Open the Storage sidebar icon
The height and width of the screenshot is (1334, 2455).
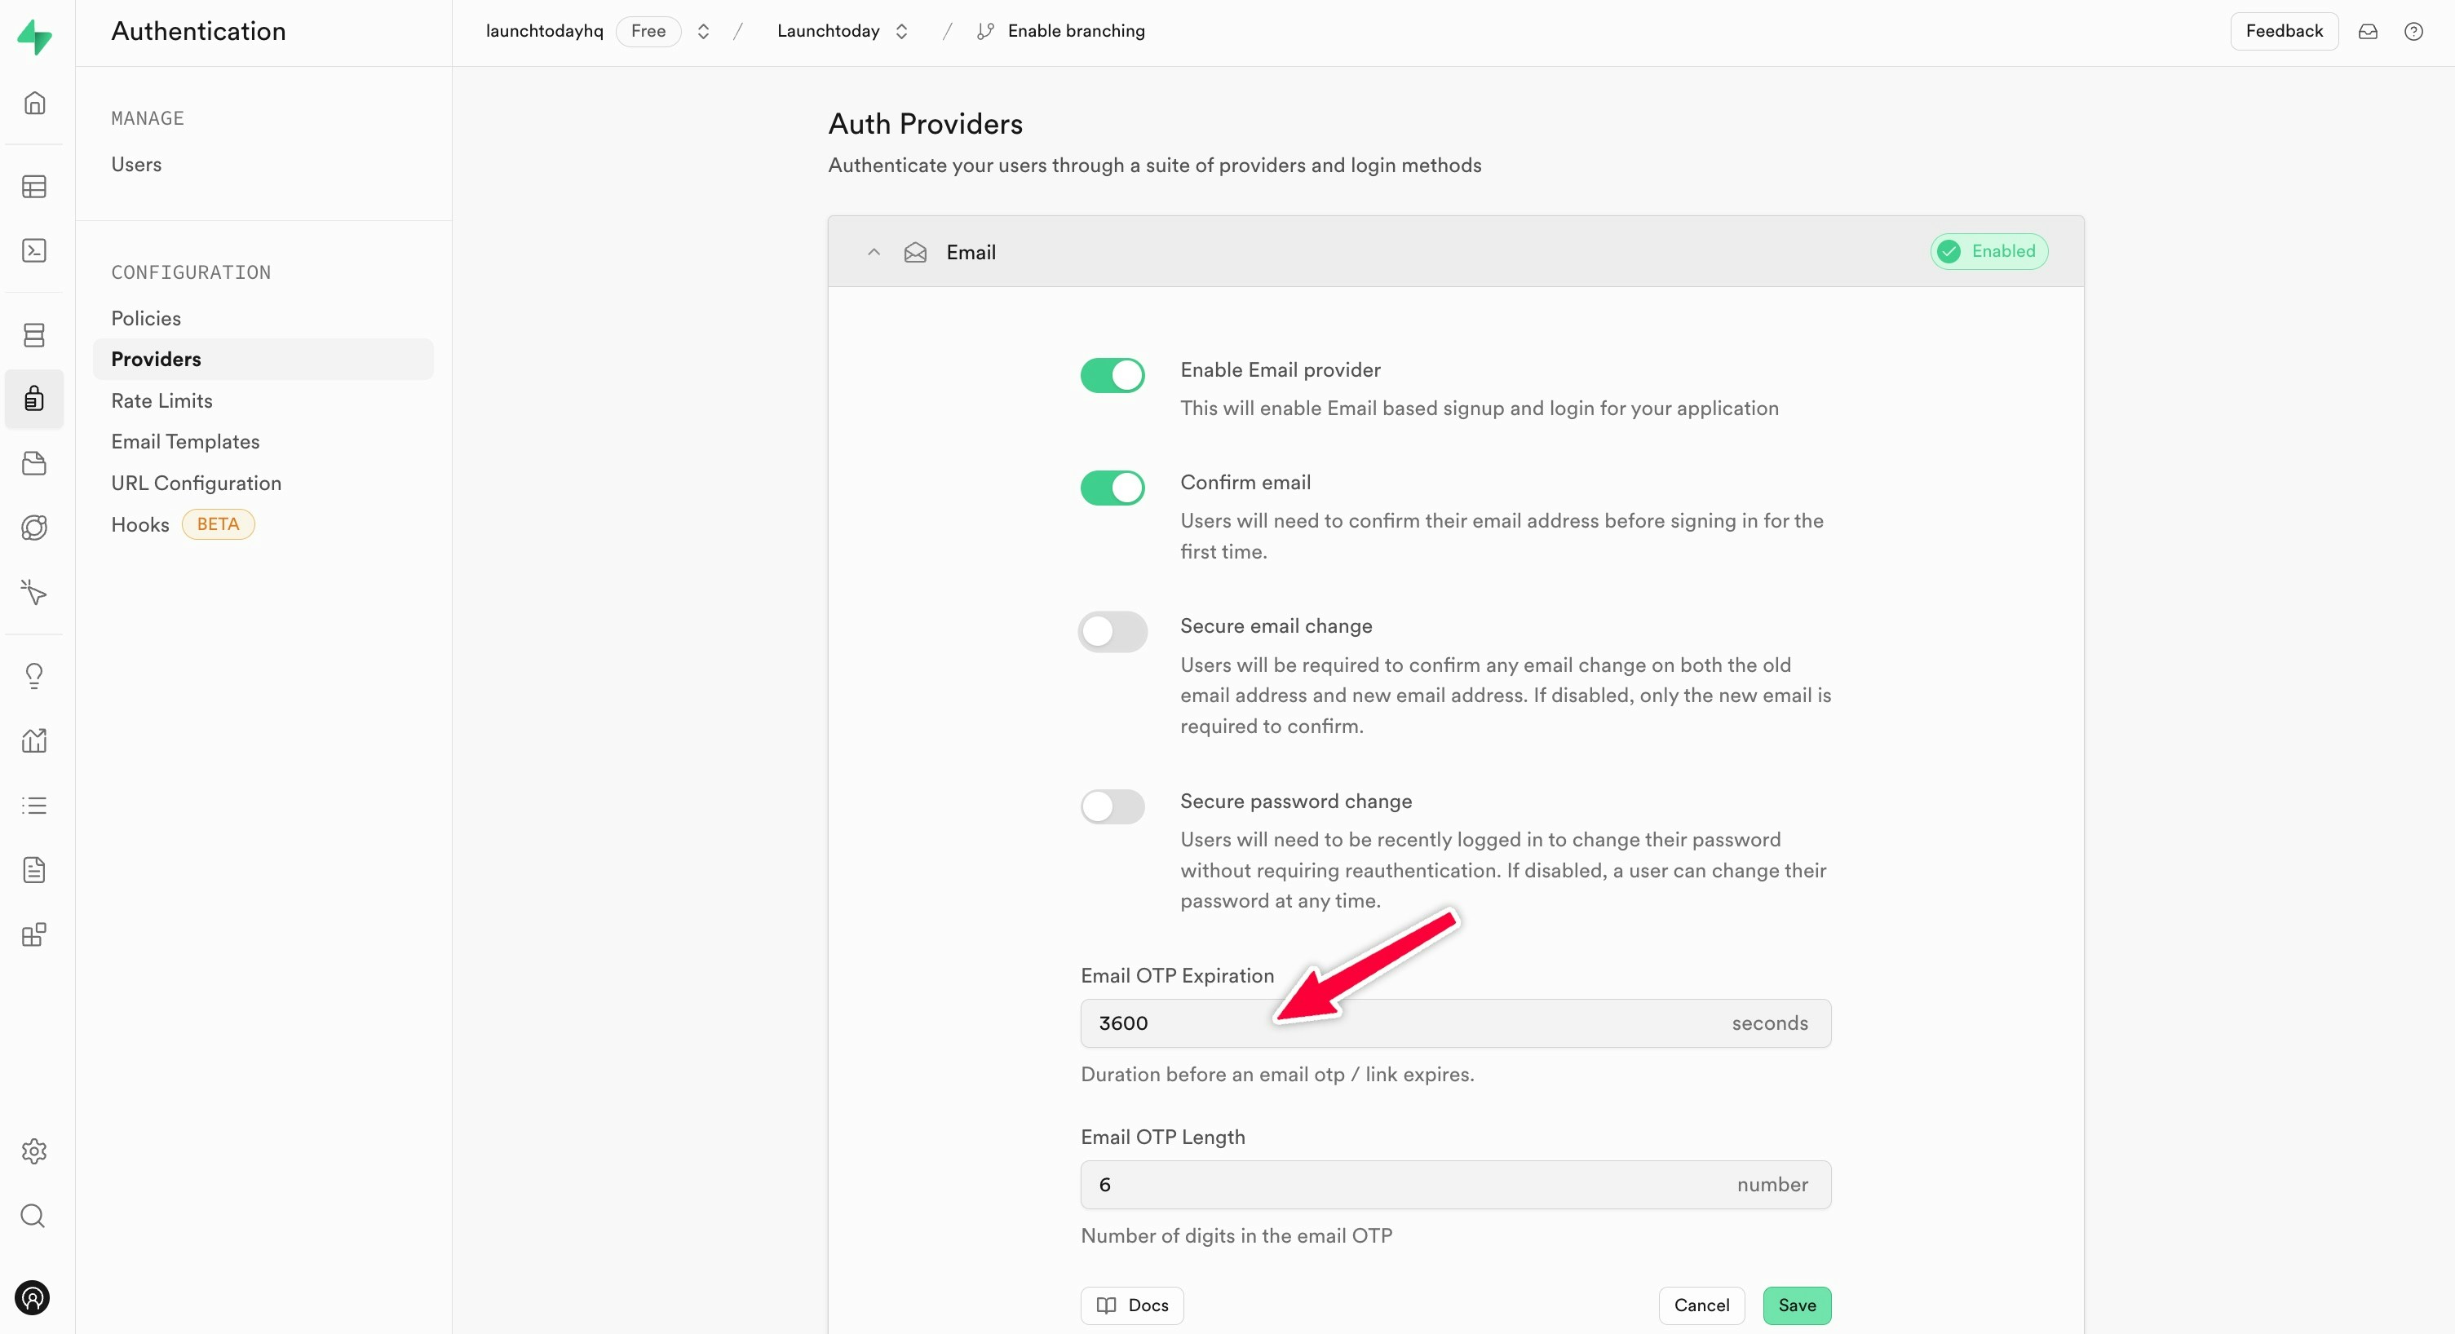34,463
